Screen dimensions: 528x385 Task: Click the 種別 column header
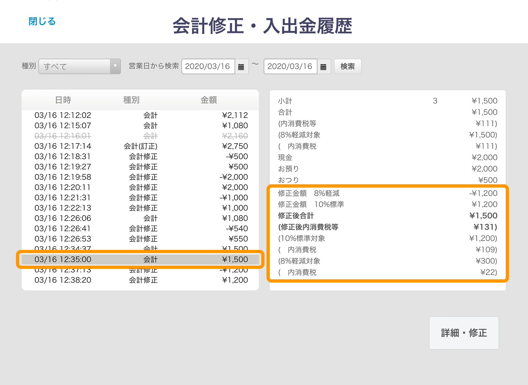(131, 100)
